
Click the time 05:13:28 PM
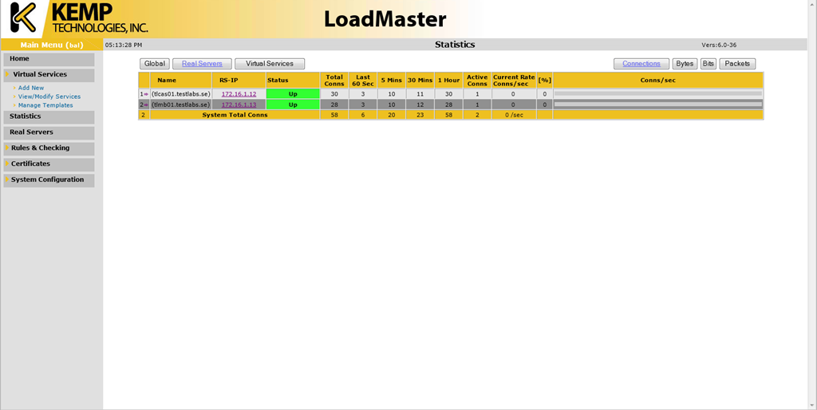click(124, 45)
